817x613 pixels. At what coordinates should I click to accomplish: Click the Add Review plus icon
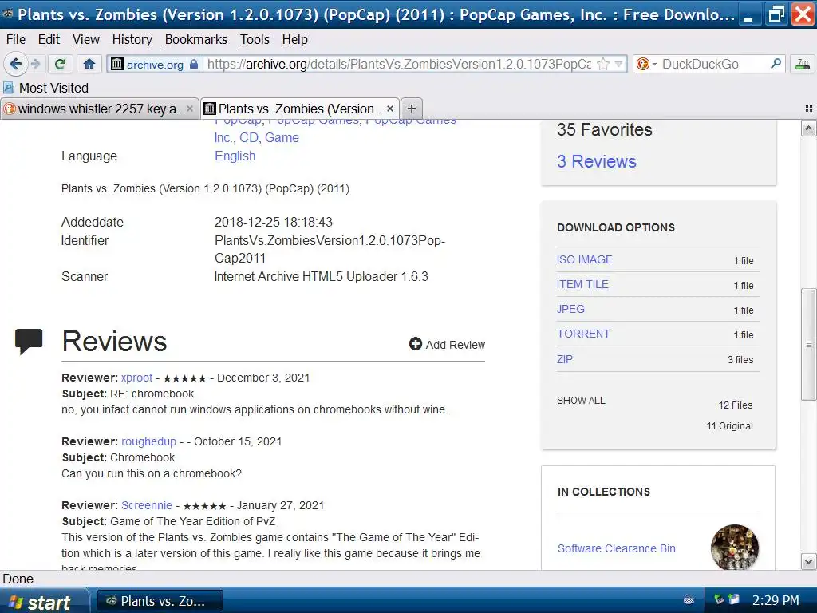[415, 344]
